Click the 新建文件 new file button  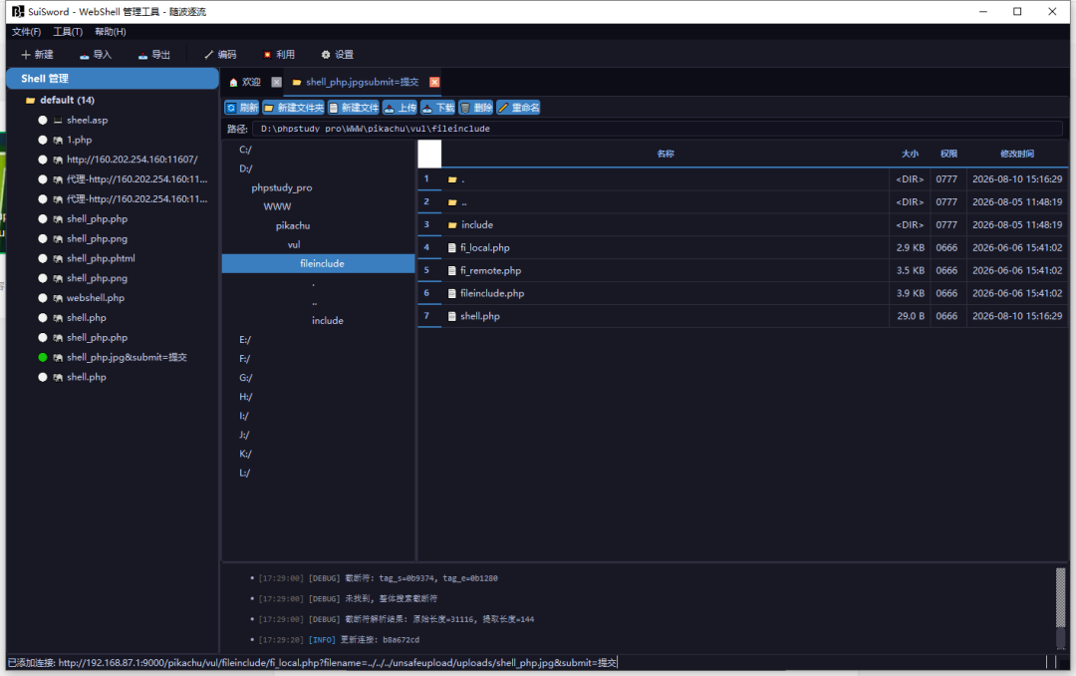point(354,108)
